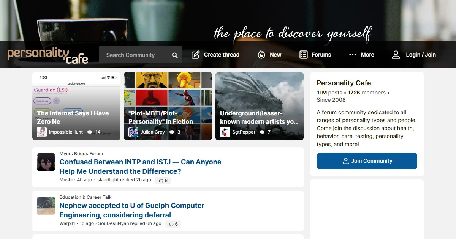Click the Join Community button

[367, 161]
